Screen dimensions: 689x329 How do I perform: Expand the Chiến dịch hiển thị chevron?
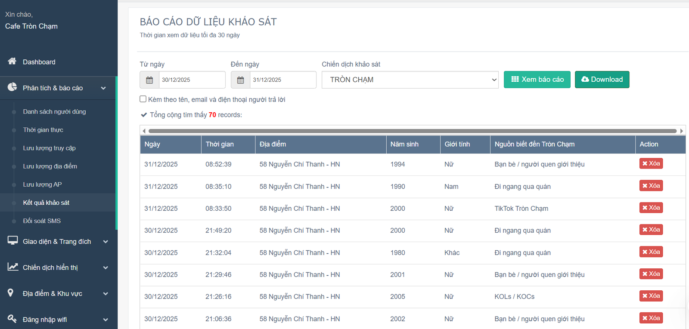click(106, 268)
